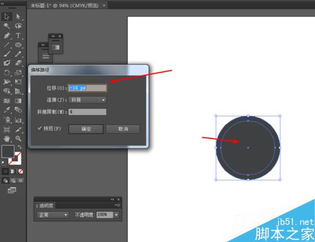Select the Scale tool
Screen dimensions: 315x242
pos(18,72)
